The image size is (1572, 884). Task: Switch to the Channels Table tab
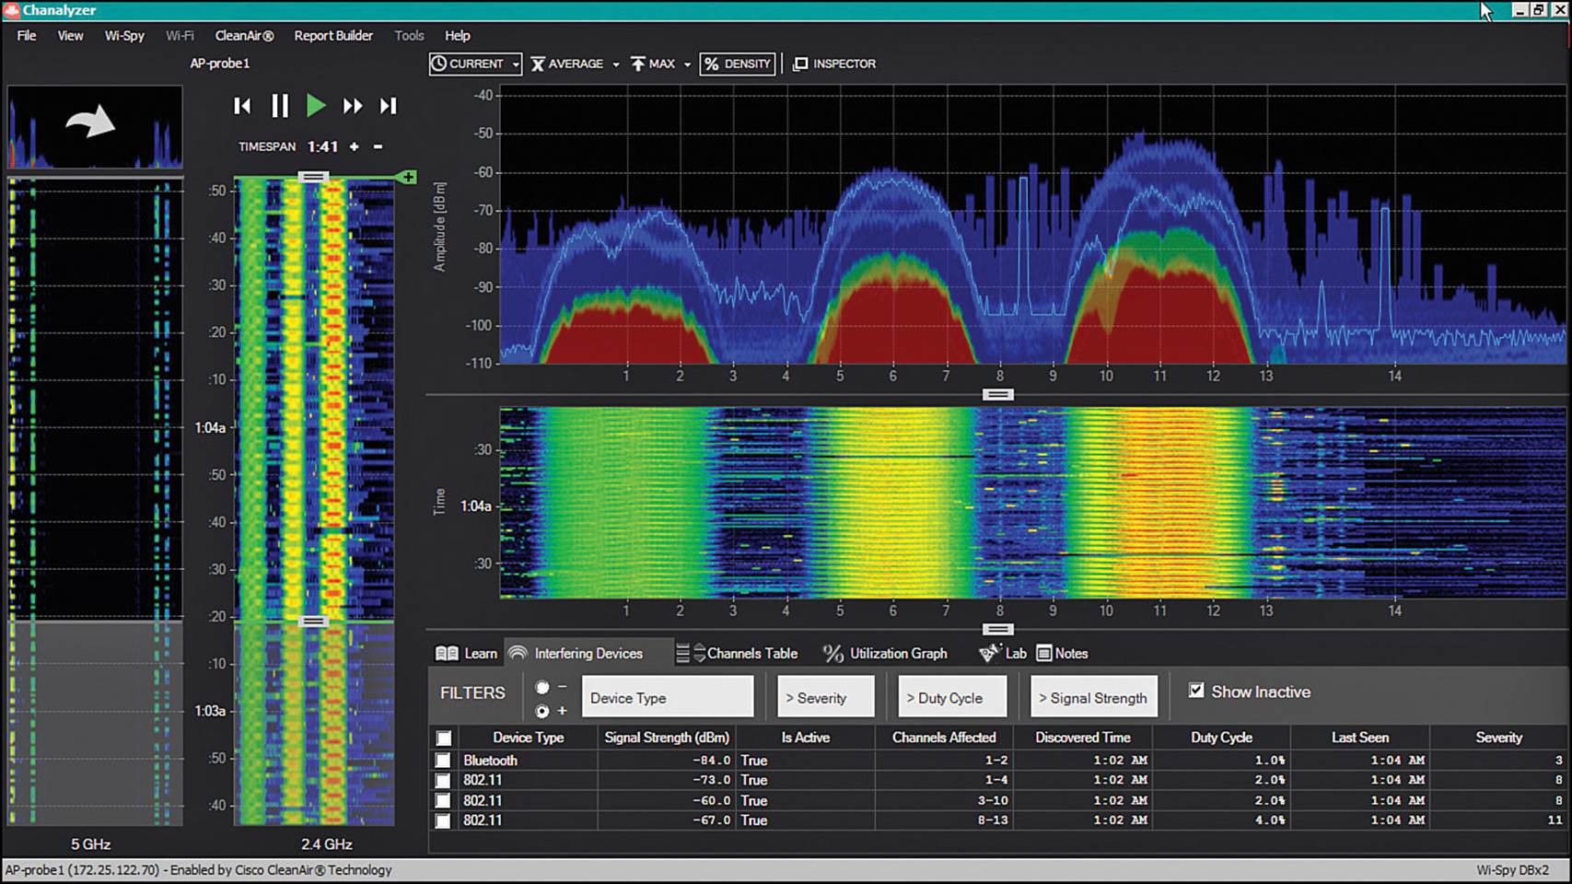point(738,653)
